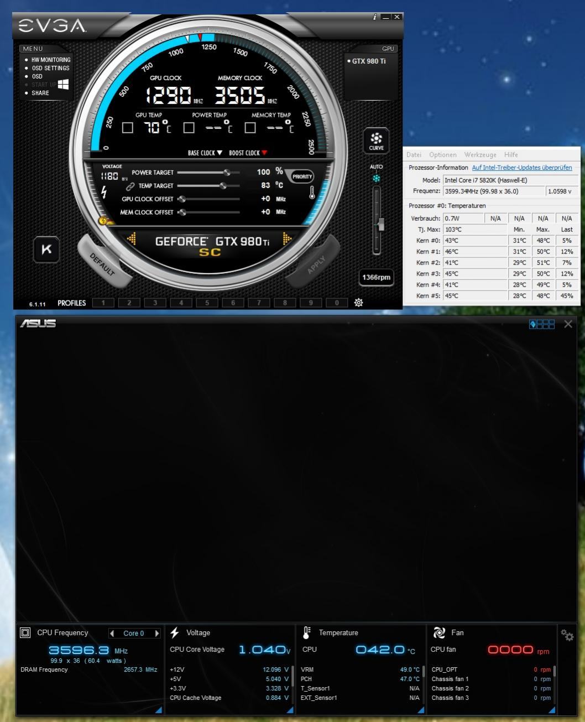This screenshot has width=585, height=722.
Task: Click the over-voltage warning icon
Action: [x=105, y=221]
